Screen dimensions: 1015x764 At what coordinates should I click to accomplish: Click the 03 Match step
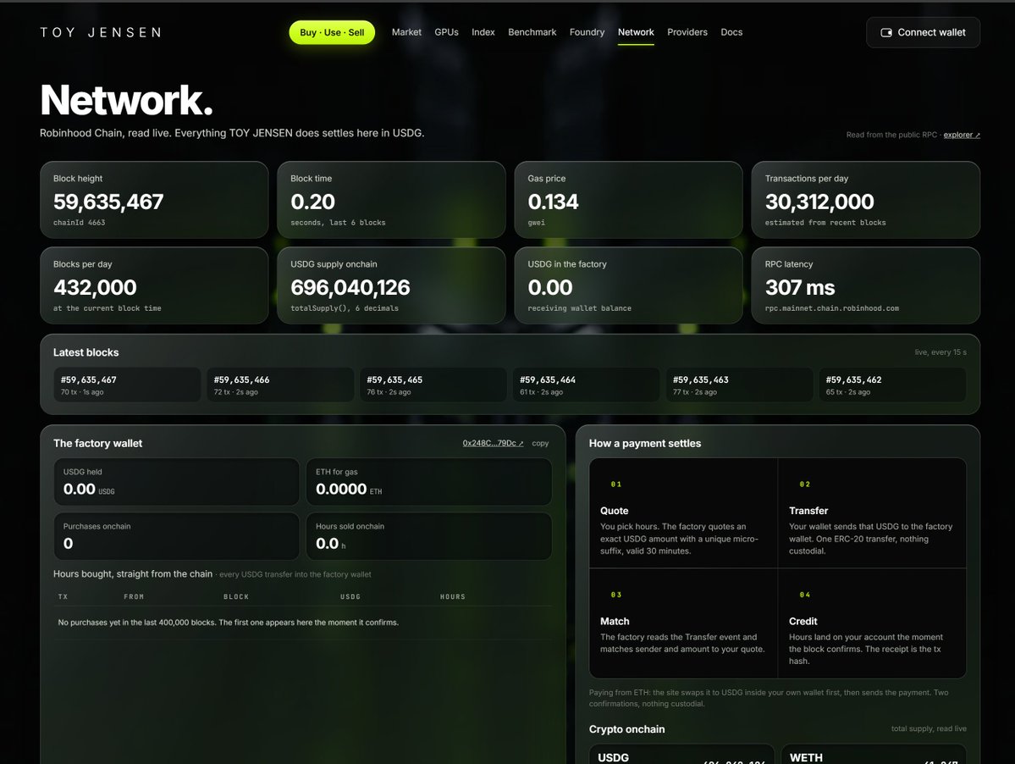(x=683, y=623)
